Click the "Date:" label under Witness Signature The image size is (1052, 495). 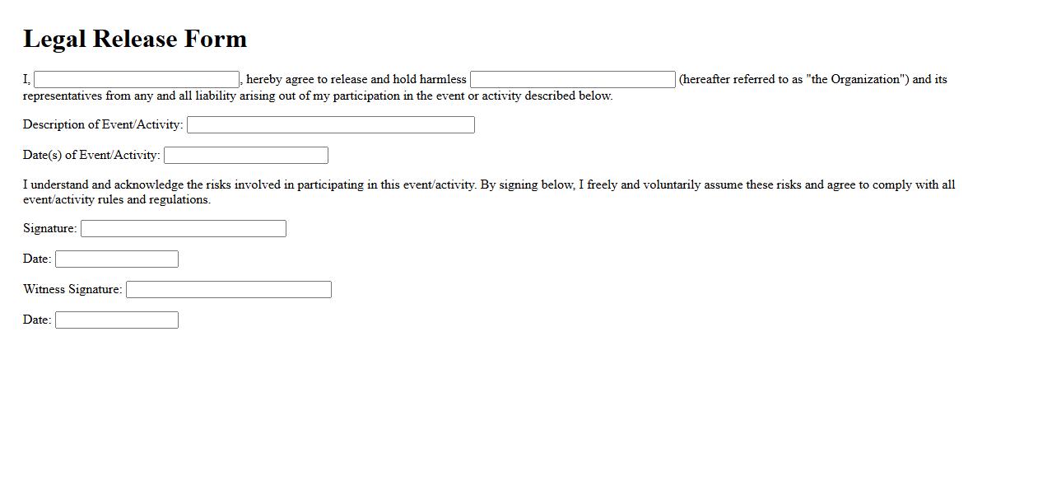point(37,320)
